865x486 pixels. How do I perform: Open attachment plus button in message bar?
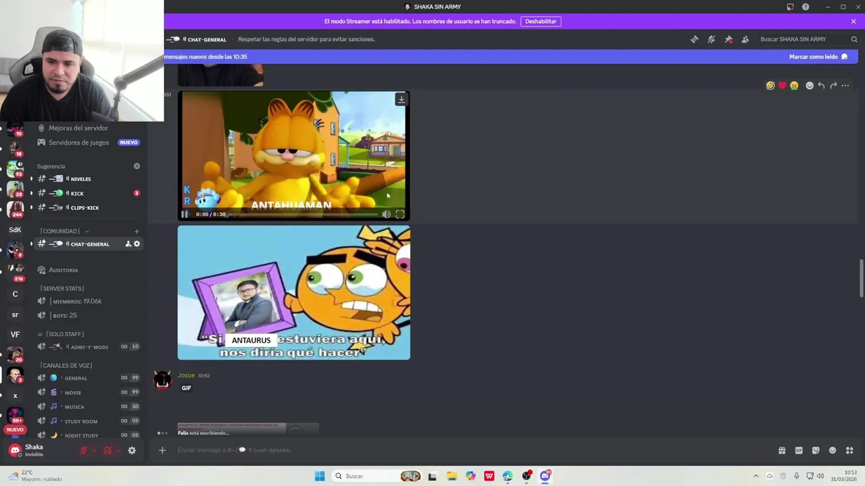pyautogui.click(x=162, y=450)
